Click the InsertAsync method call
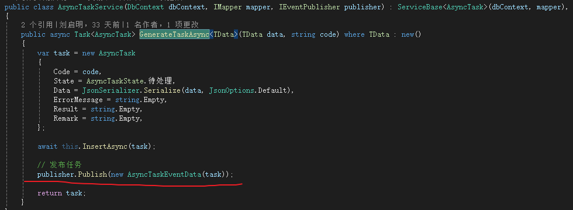Image resolution: width=573 pixels, height=210 pixels. pos(105,146)
